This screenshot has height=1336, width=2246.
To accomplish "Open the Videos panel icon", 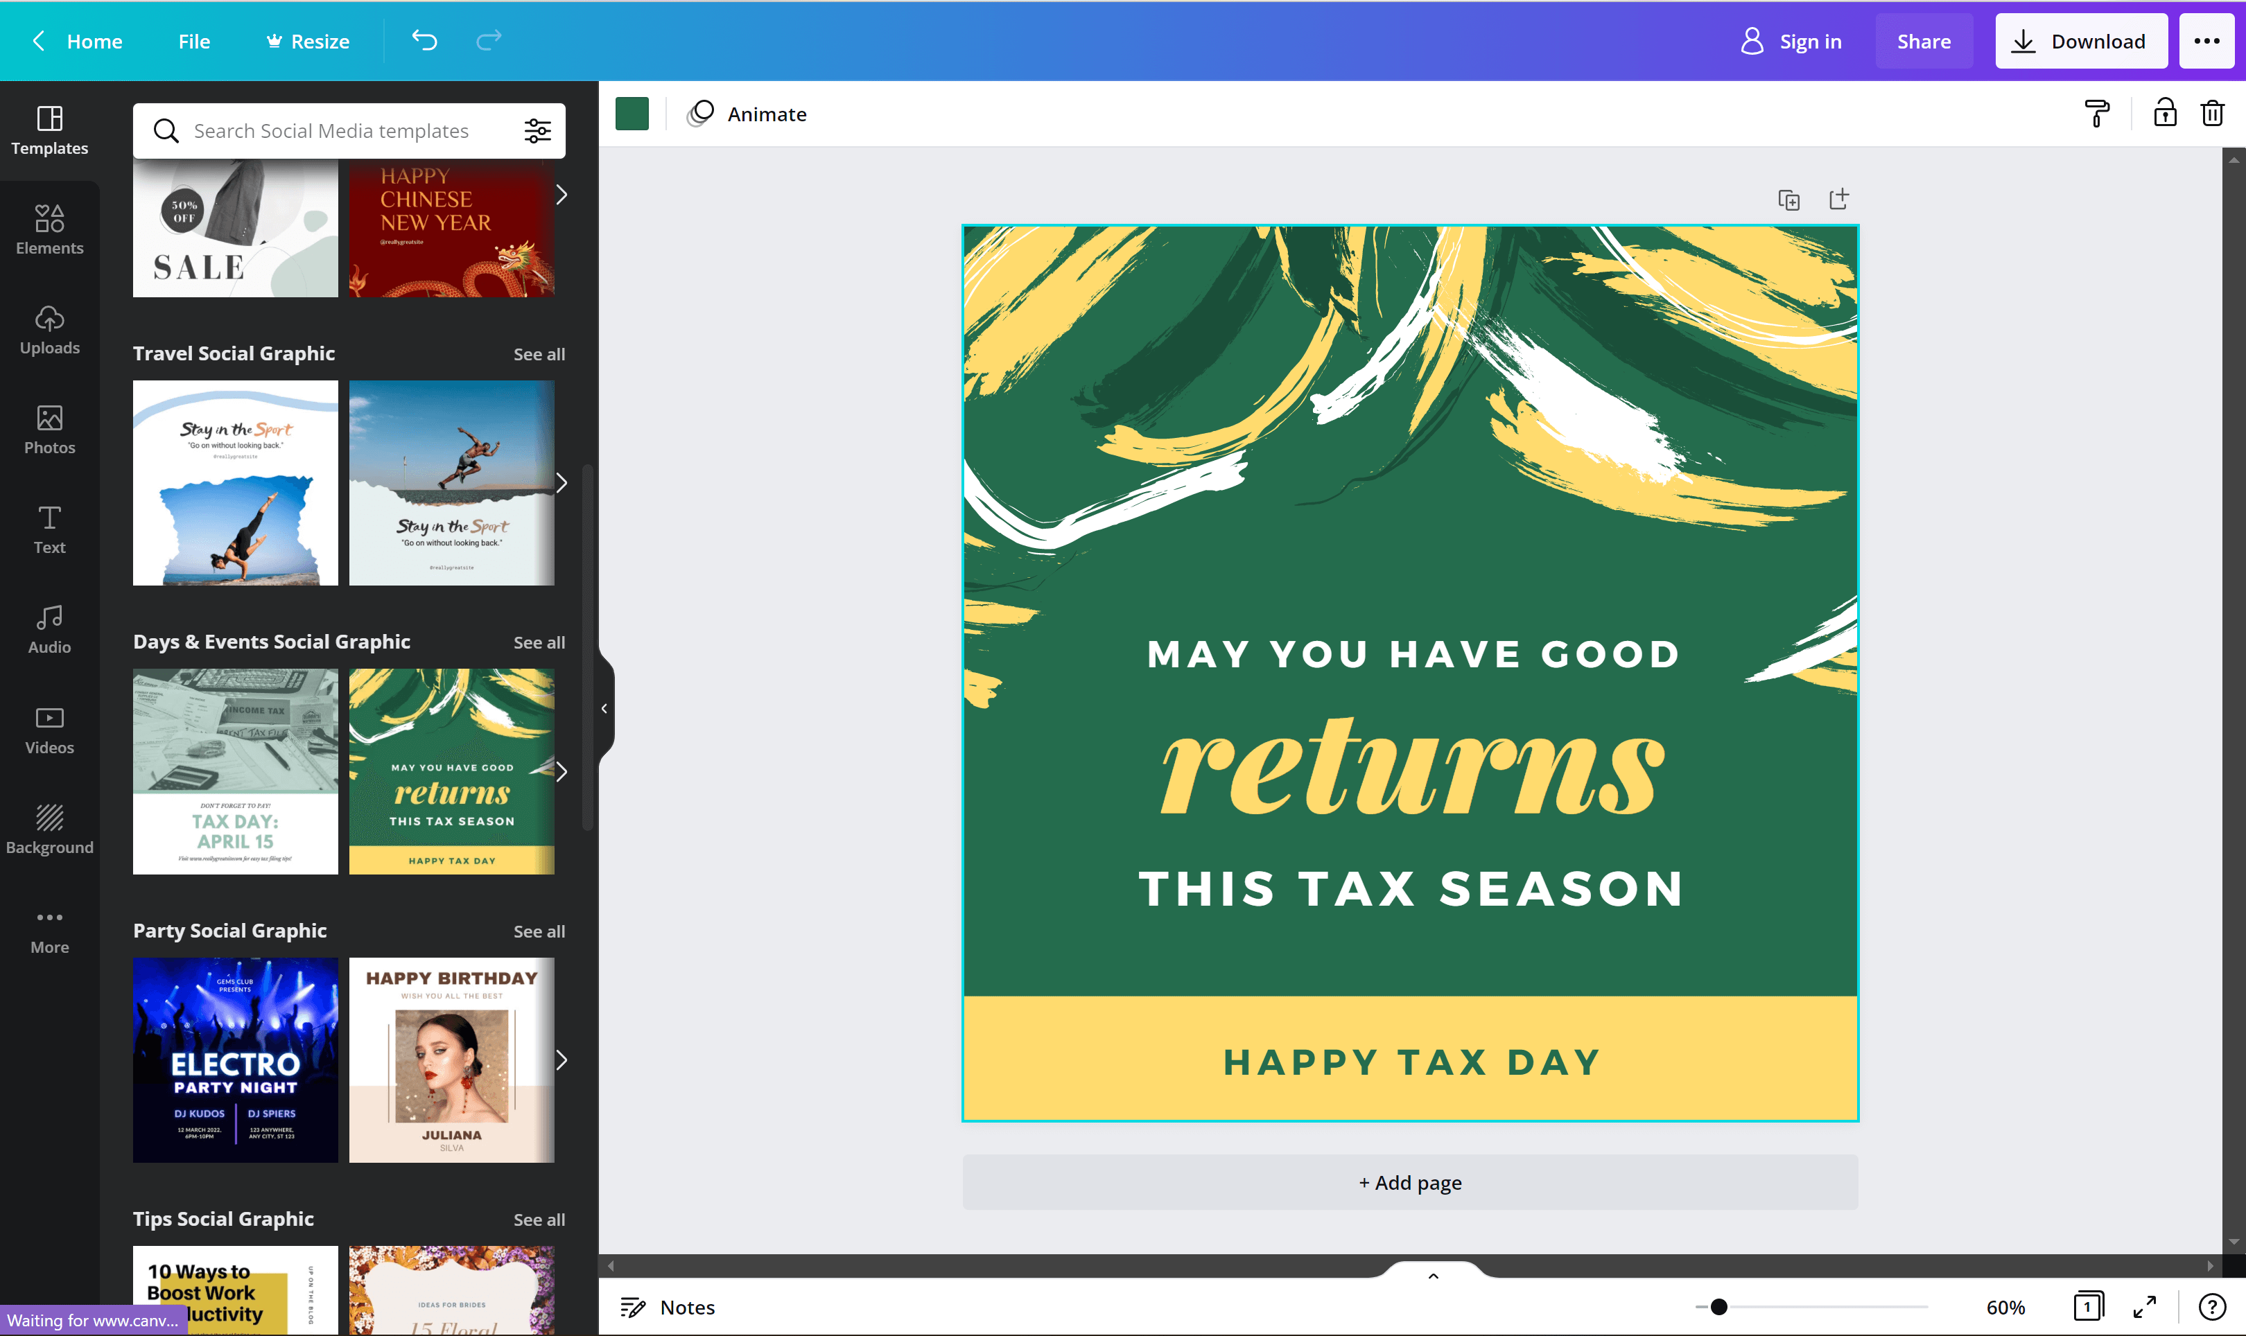I will 49,730.
